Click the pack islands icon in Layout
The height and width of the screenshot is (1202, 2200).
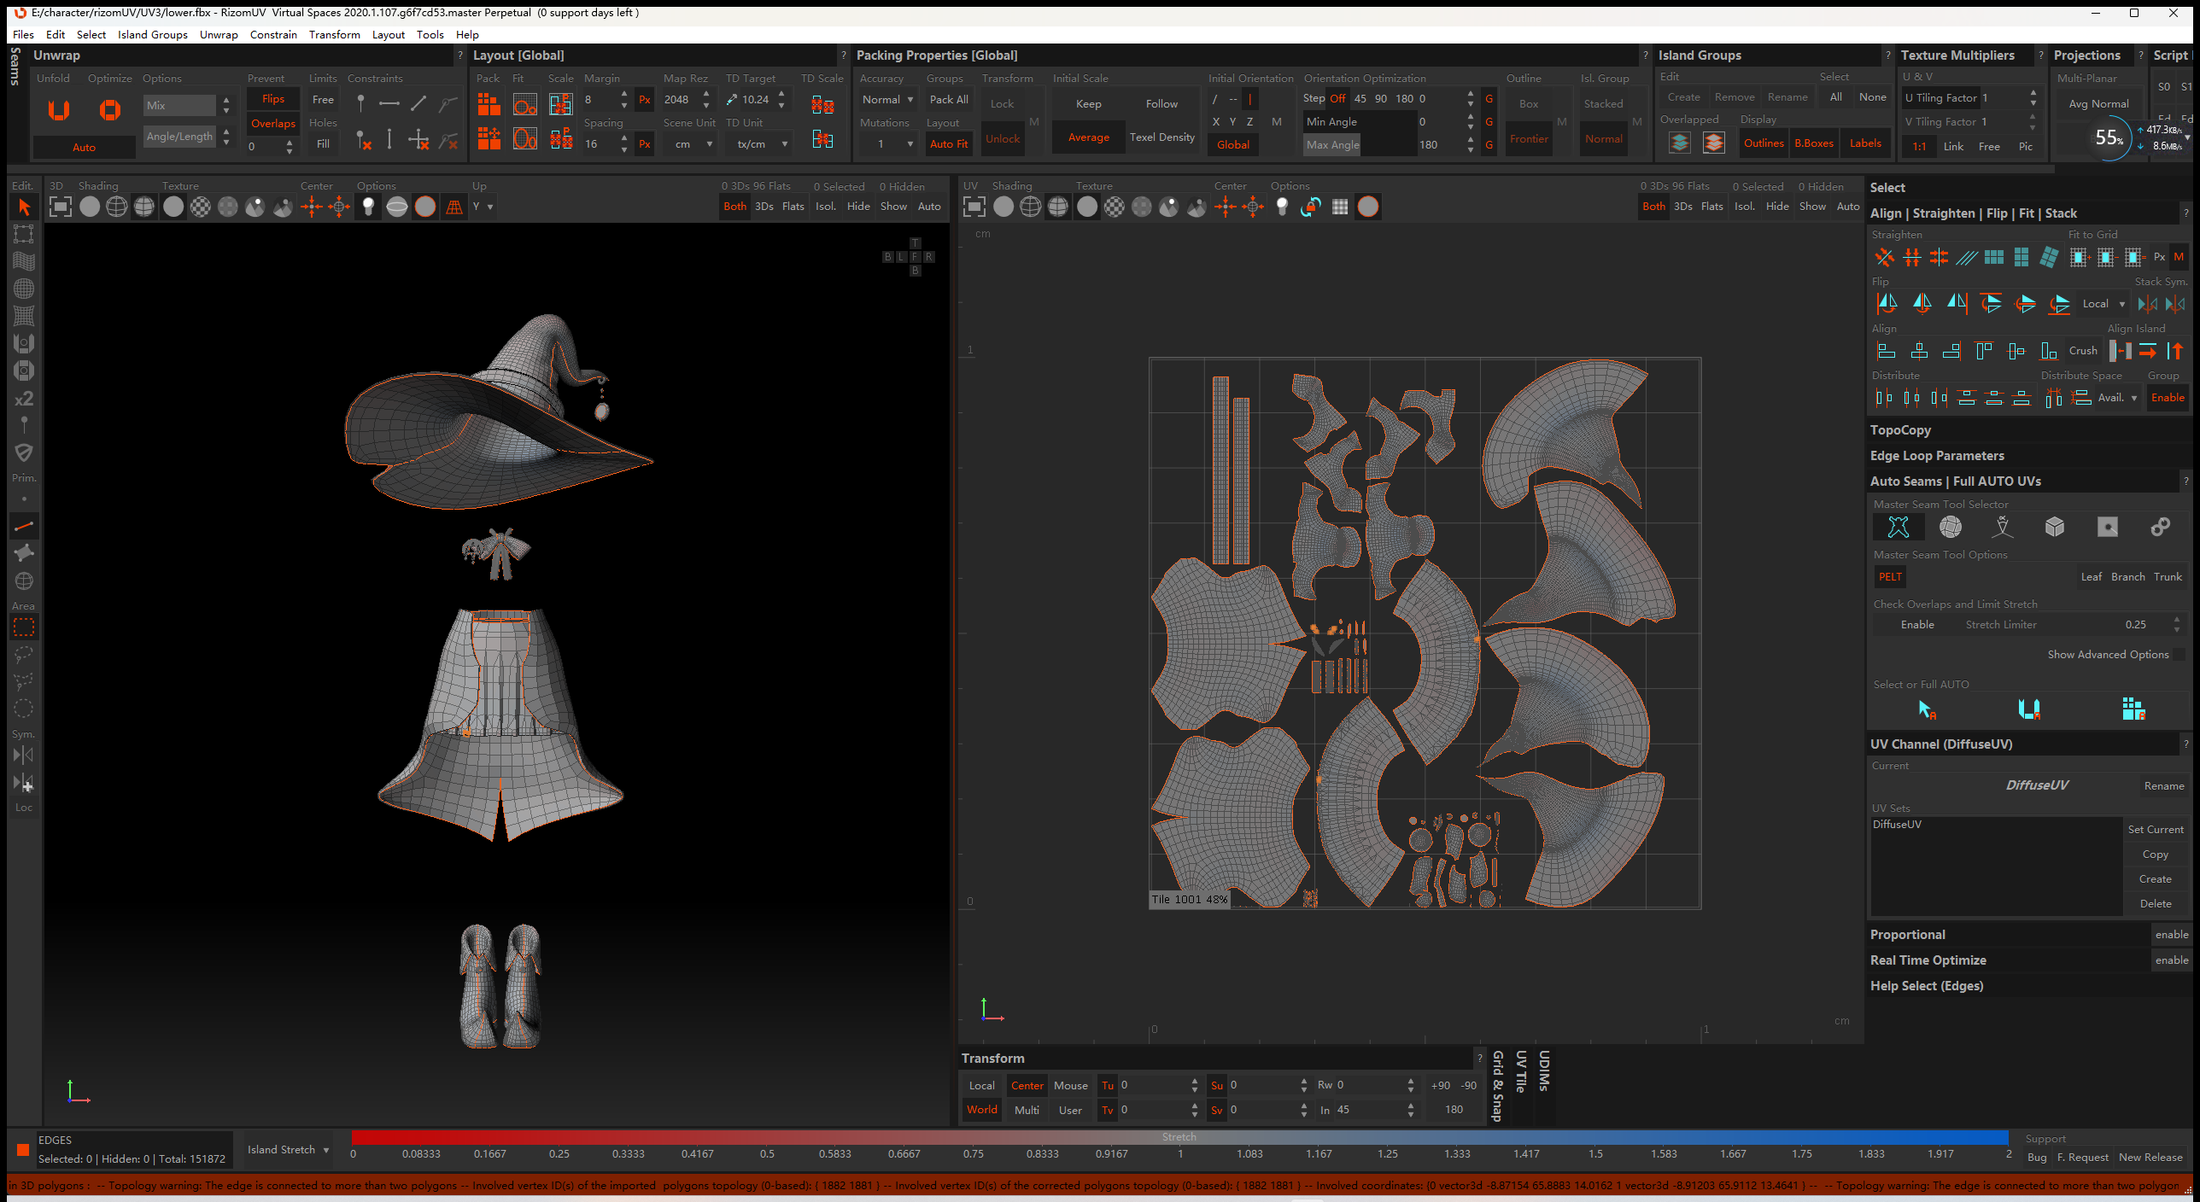(489, 104)
